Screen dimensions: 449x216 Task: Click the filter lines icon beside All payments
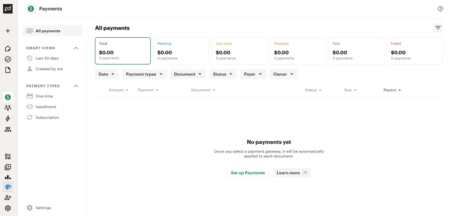tap(438, 28)
